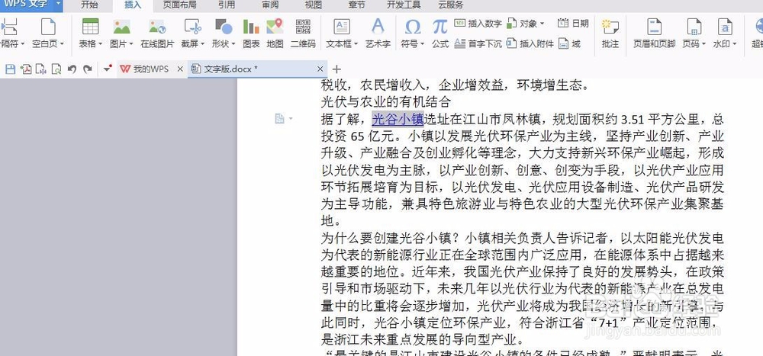Open Header and Footer (页眉和页脚)
The width and height of the screenshot is (763, 356).
(x=654, y=33)
